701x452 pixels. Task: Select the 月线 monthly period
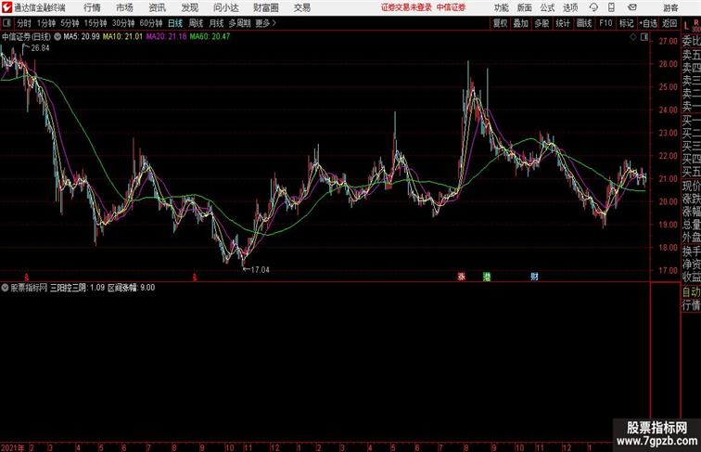pos(216,23)
